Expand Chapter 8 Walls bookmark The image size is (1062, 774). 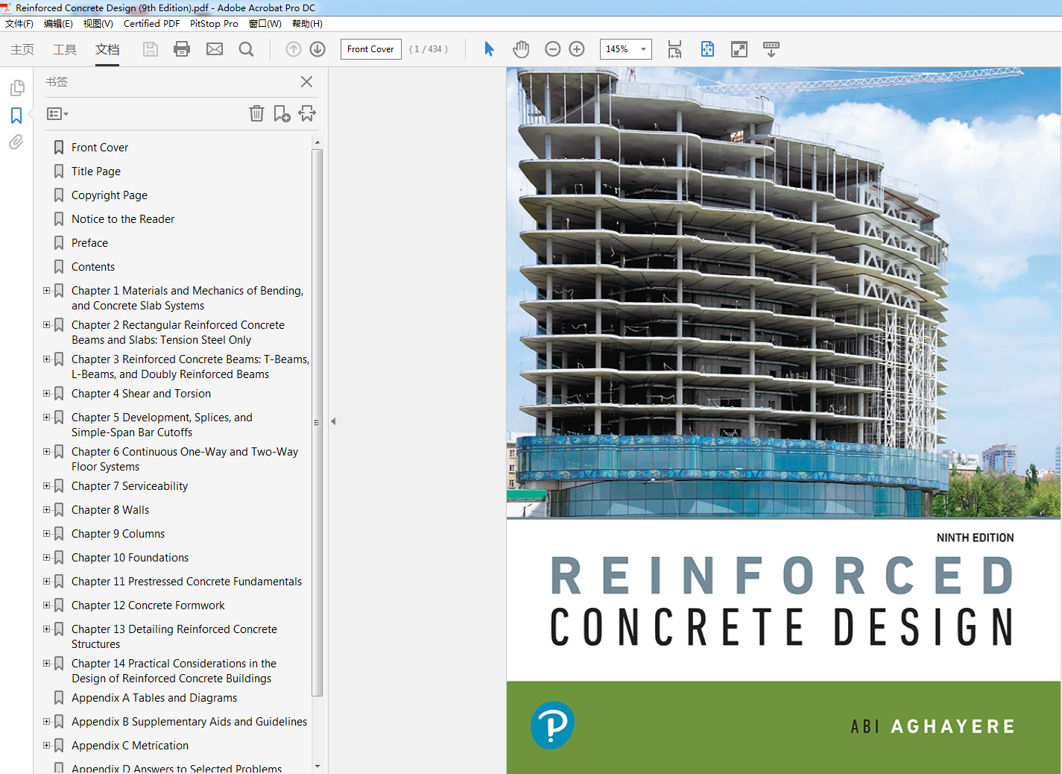click(47, 510)
